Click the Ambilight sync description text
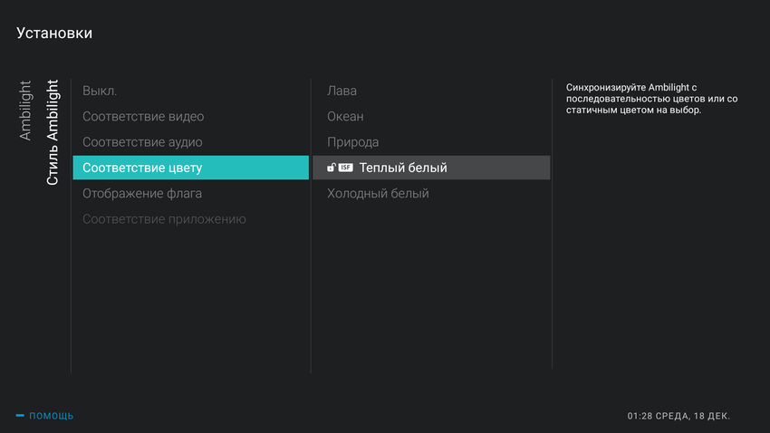This screenshot has height=433, width=770. coord(651,98)
